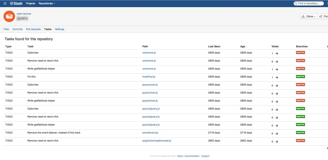Click Tasks found for this repository heading
This screenshot has width=328, height=160.
29,39
